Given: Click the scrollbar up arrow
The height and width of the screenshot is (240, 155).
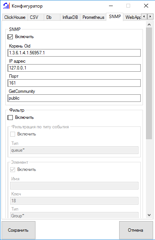Looking at the screenshot, I should [x=149, y=25].
